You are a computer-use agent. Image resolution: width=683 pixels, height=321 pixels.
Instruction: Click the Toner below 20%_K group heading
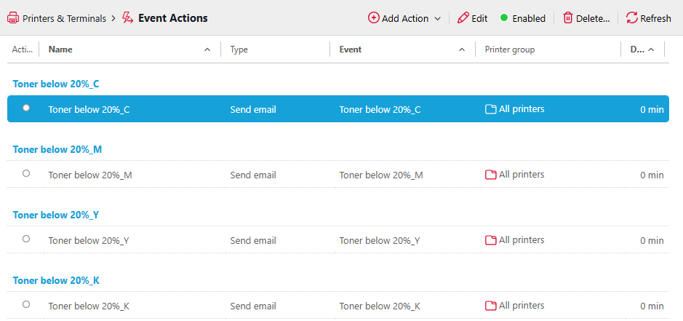[56, 280]
